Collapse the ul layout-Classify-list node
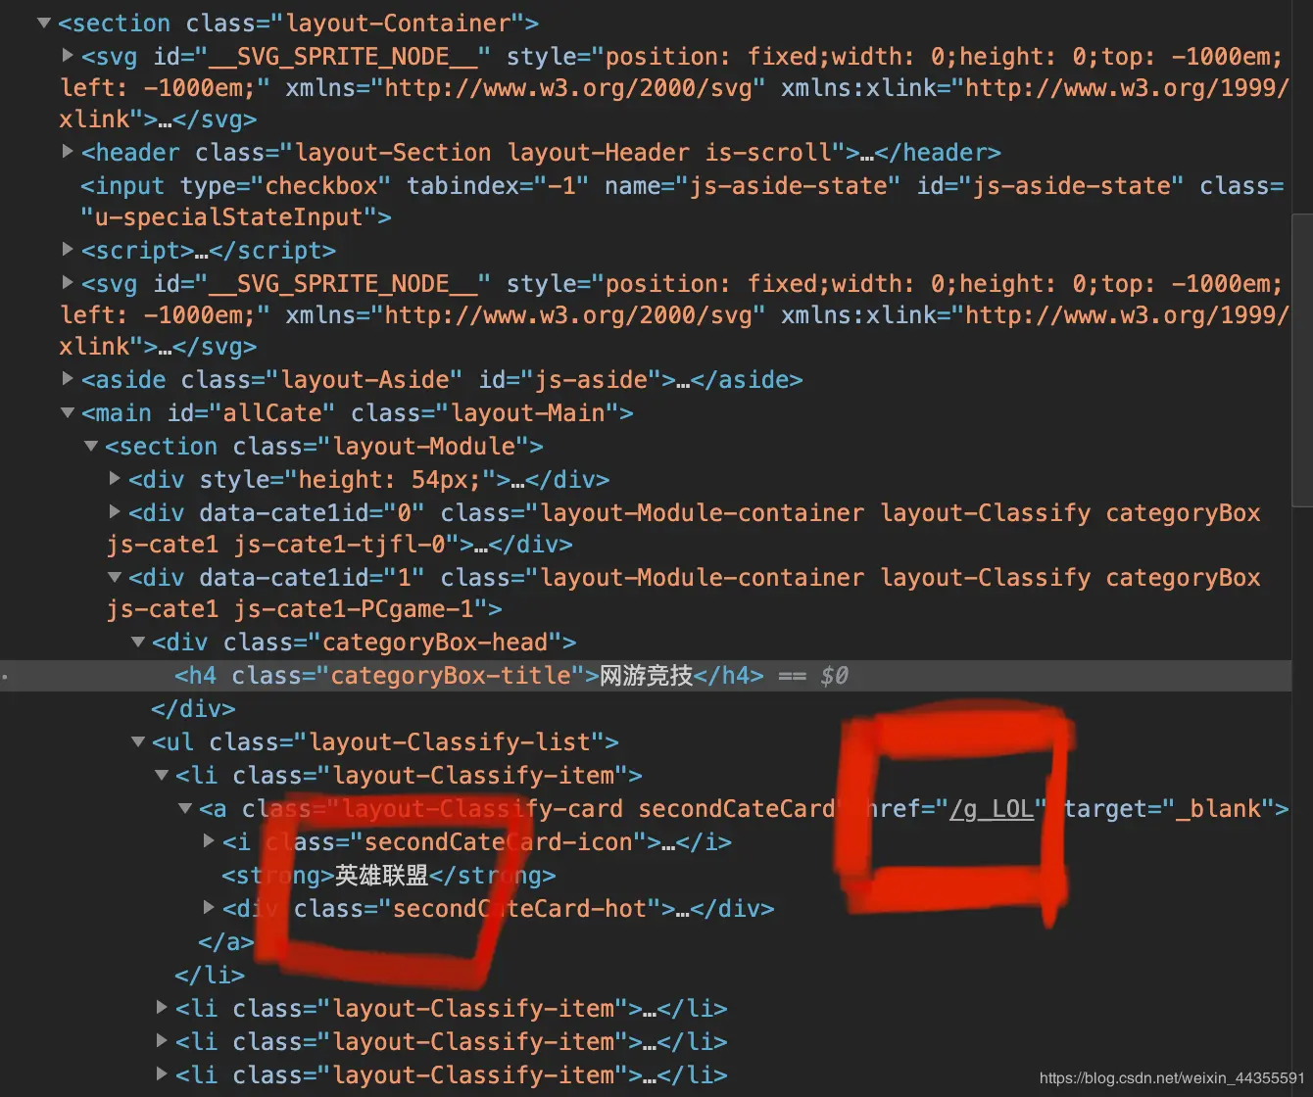 coord(138,741)
